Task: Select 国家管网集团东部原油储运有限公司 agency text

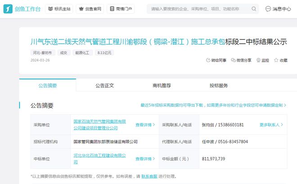Action: tap(105, 142)
